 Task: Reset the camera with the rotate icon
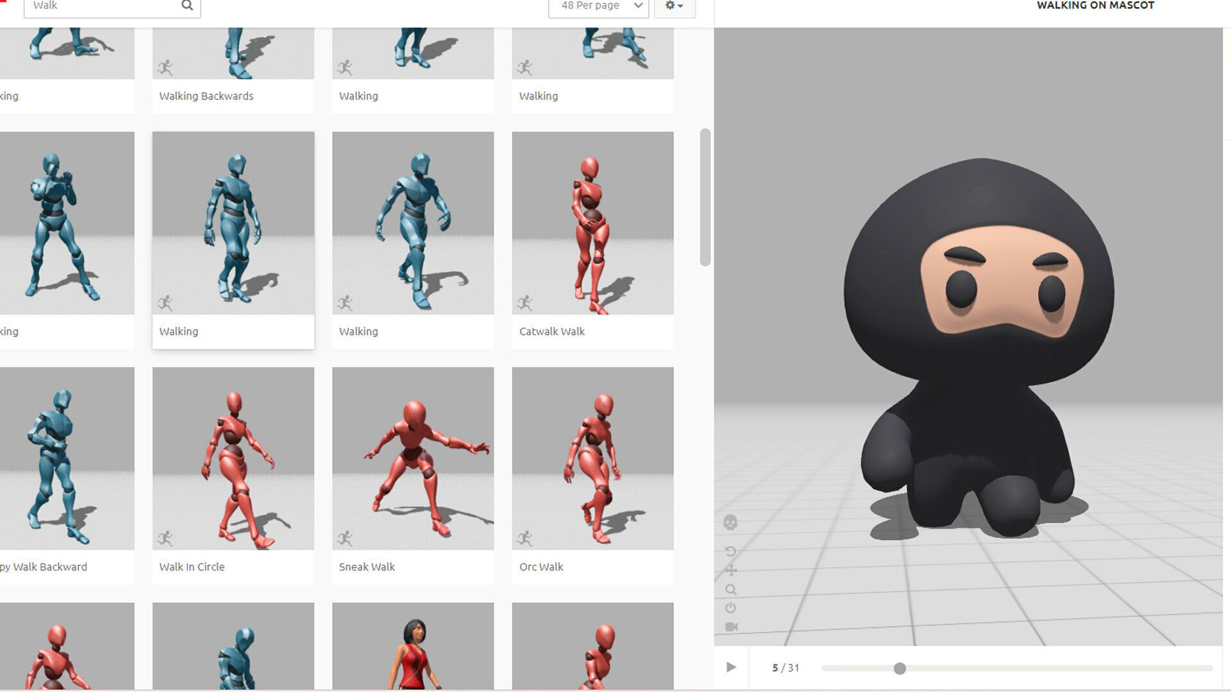click(730, 551)
